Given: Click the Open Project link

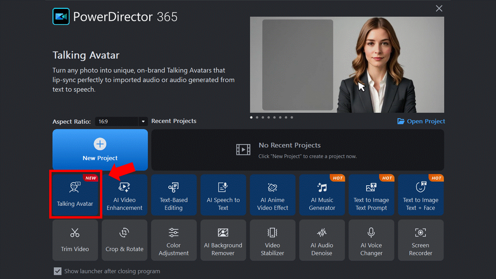Looking at the screenshot, I should point(421,121).
